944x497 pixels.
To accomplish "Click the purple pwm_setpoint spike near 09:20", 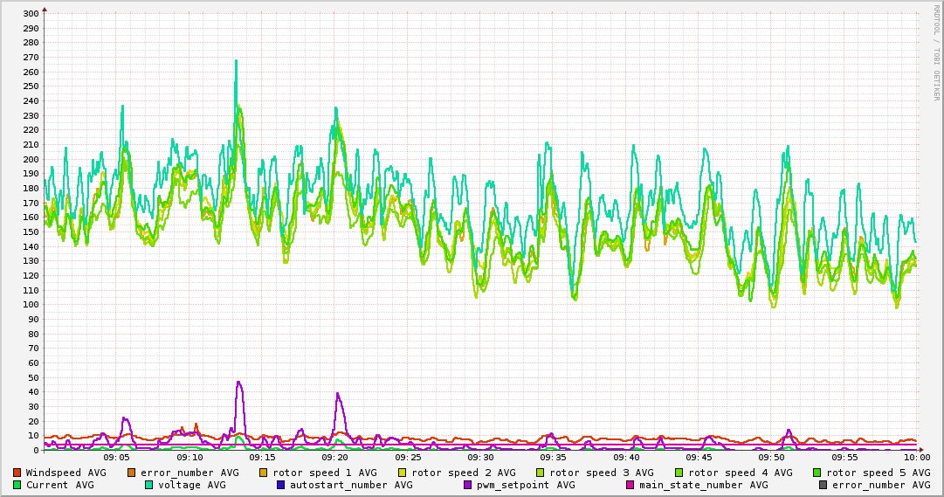I will (338, 395).
